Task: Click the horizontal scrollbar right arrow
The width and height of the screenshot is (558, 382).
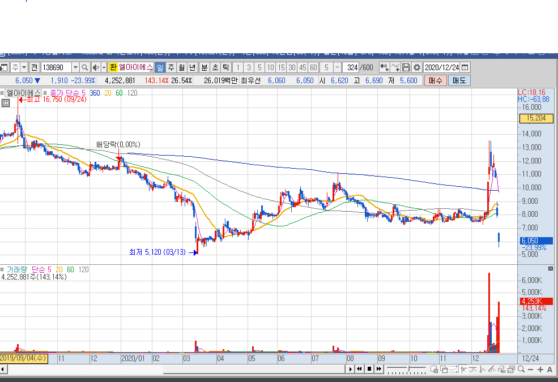Action: pos(351,369)
